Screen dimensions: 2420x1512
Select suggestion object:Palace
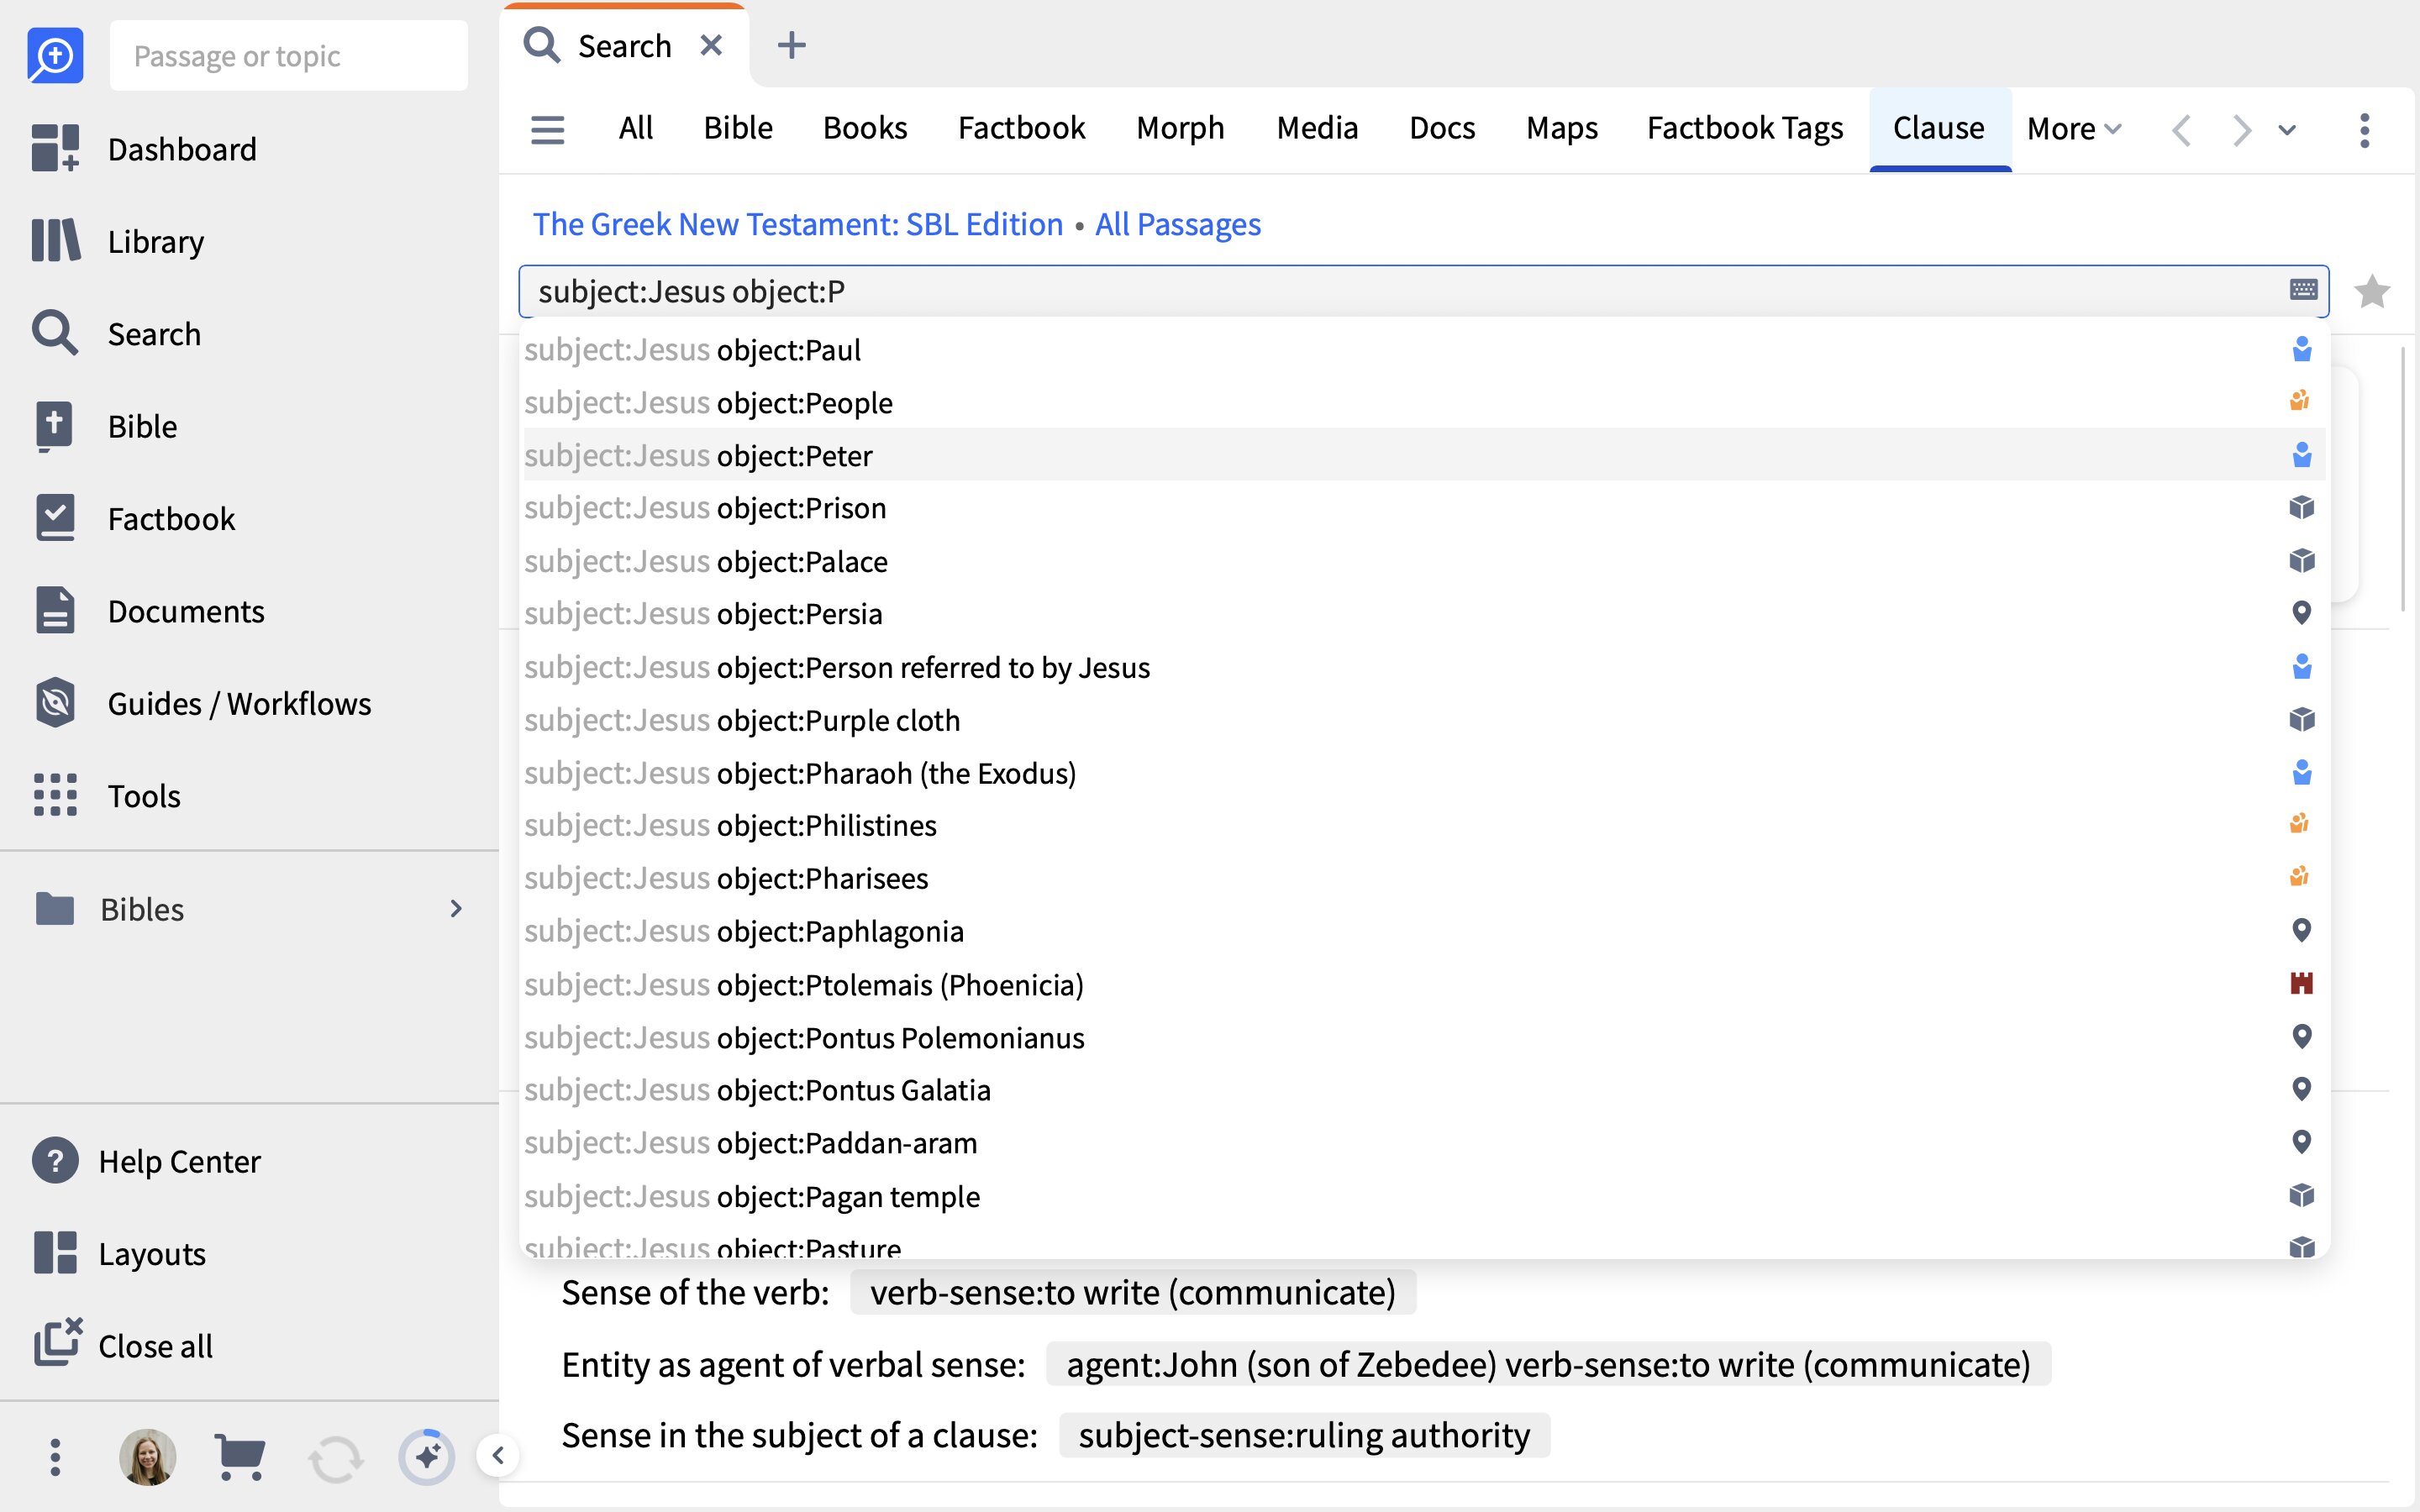1424,561
